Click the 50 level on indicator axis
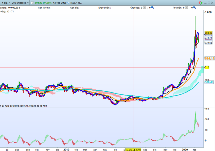This screenshot has width=215, height=151. coord(206,130)
